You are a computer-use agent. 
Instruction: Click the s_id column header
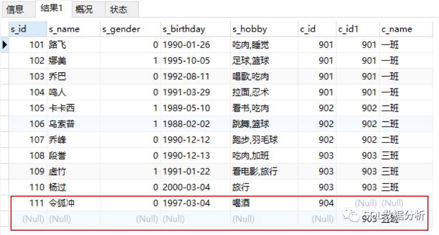pyautogui.click(x=28, y=29)
